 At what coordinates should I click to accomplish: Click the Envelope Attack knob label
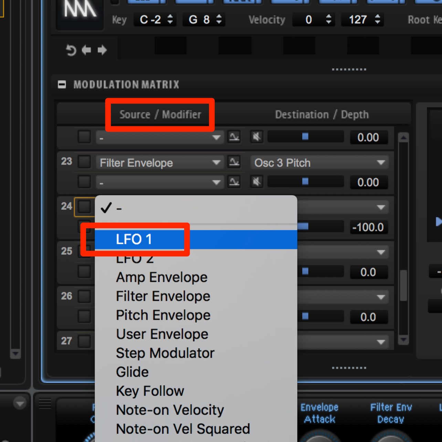(319, 413)
